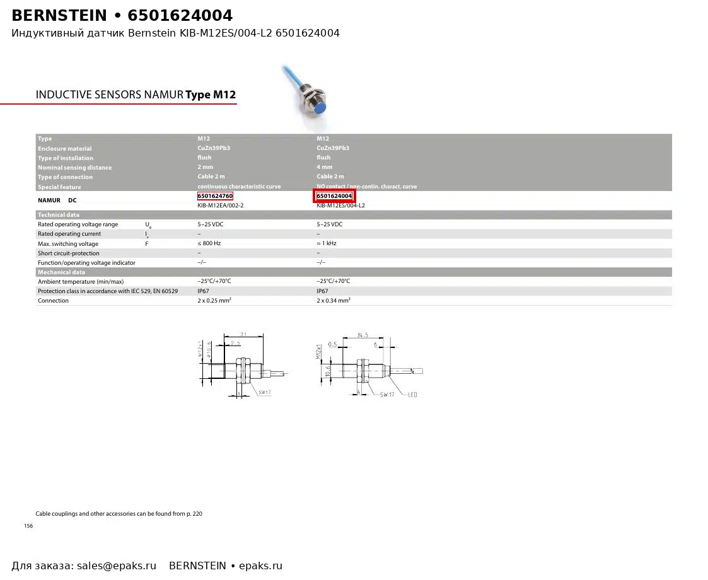Image resolution: width=708 pixels, height=580 pixels.
Task: Click the INDUCTIVE SENSORS NAMUR Type M12 title
Action: click(x=136, y=95)
